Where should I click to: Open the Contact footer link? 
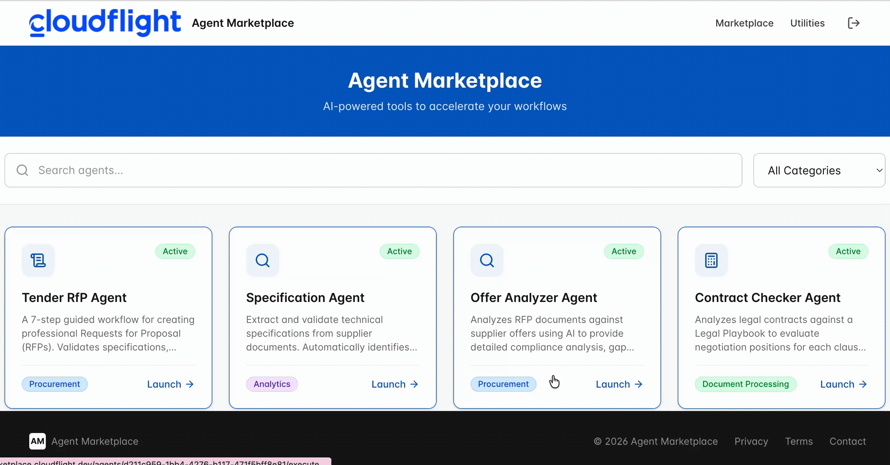point(848,441)
